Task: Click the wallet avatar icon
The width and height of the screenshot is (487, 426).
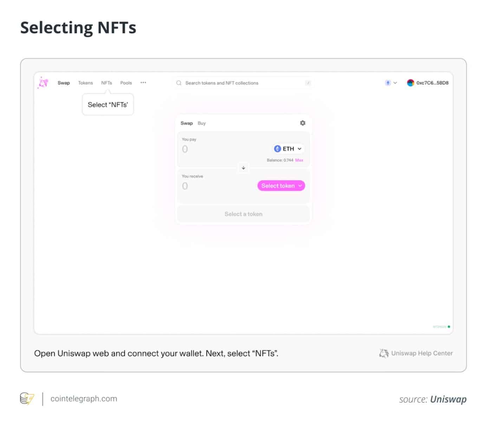Action: tap(410, 83)
